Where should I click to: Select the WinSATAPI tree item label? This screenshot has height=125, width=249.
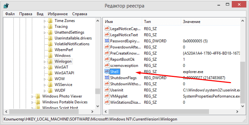tap(64, 73)
